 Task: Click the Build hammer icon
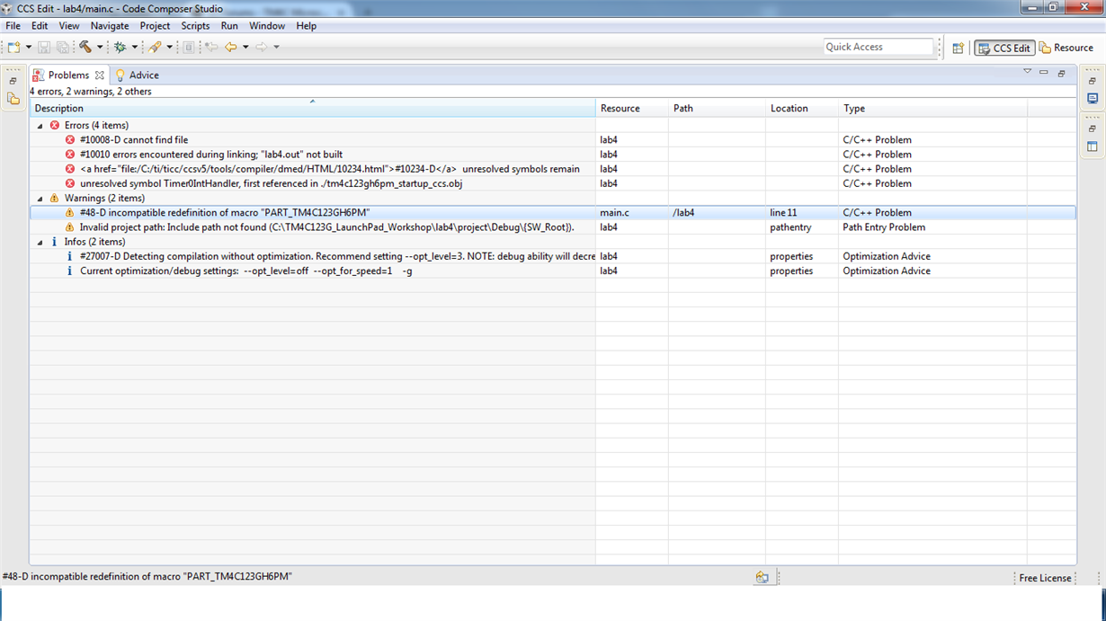point(85,47)
